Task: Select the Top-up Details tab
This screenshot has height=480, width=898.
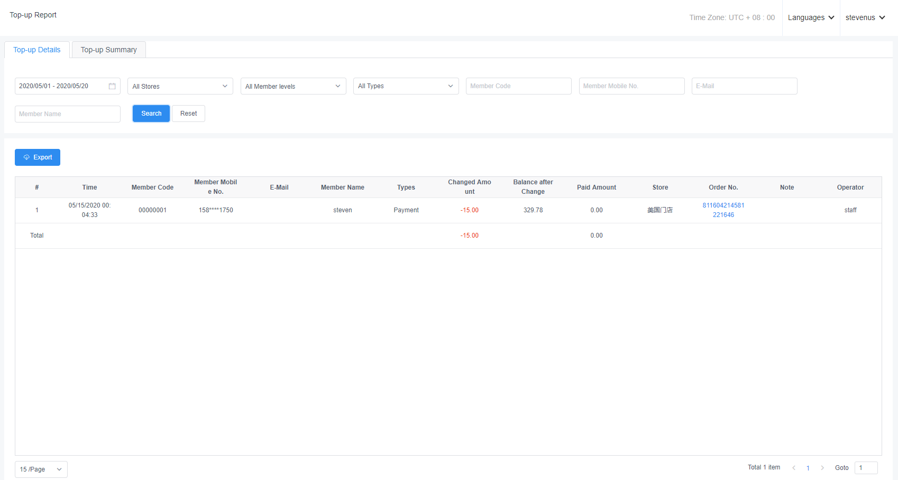Action: [x=37, y=50]
